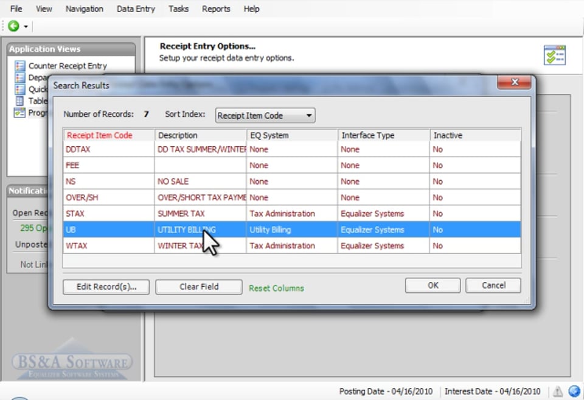Close the Search Results dialog

pos(515,82)
